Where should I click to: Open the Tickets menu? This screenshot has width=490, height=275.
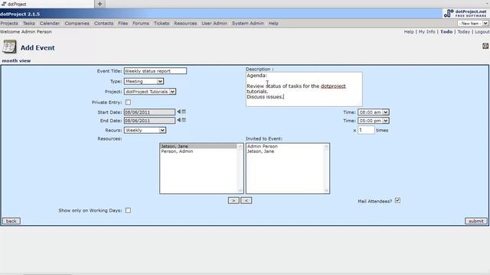(x=162, y=24)
